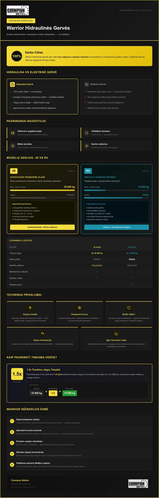Click the '1,5x Traukimo Jėgos Taisyklė' heading
The height and width of the screenshot is (498, 159).
pyautogui.click(x=43, y=370)
